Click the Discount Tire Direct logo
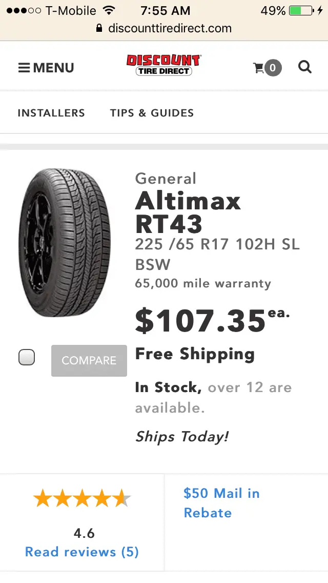This screenshot has height=583, width=328. [x=163, y=66]
